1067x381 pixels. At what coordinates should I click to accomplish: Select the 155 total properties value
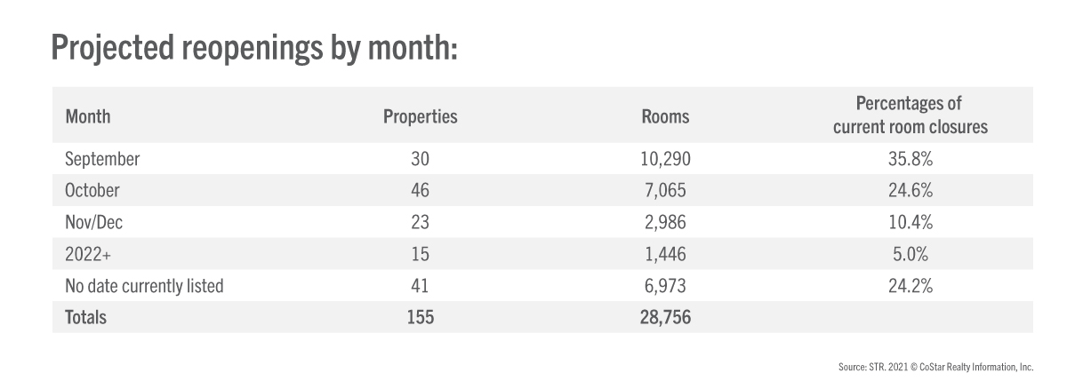pyautogui.click(x=420, y=317)
